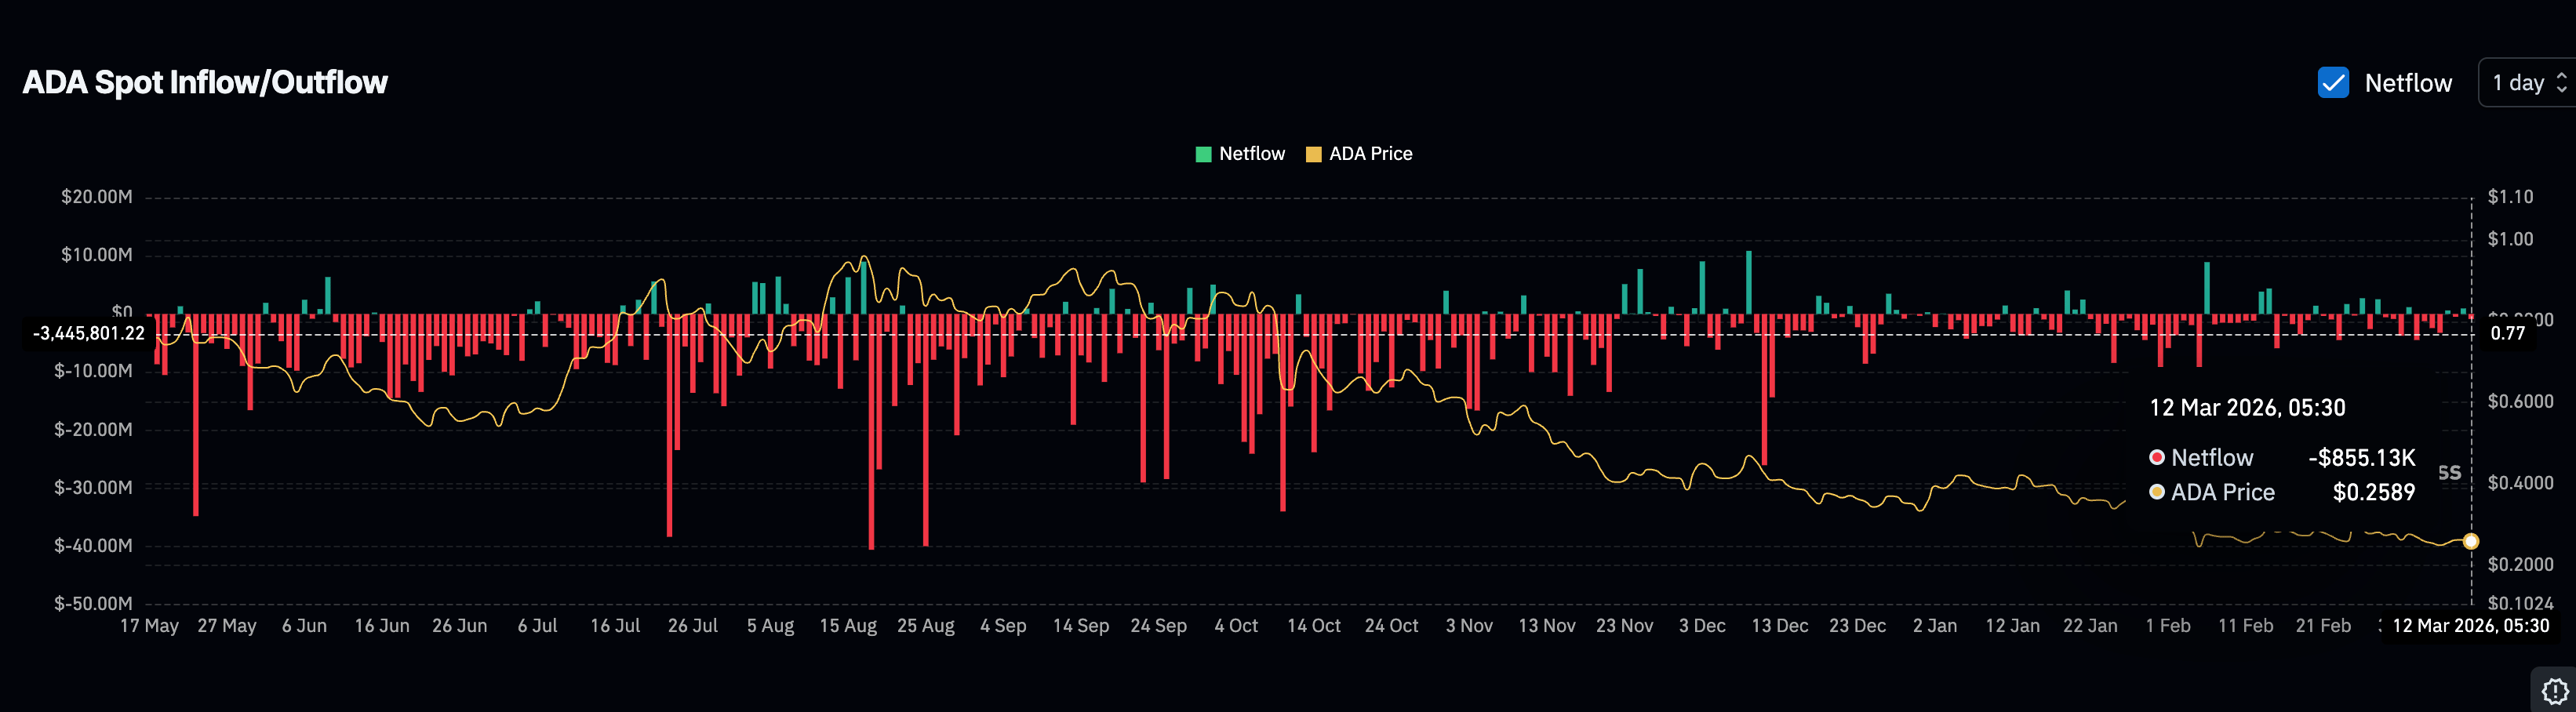Click the $0.2000 price axis label
The width and height of the screenshot is (2576, 712).
2521,565
